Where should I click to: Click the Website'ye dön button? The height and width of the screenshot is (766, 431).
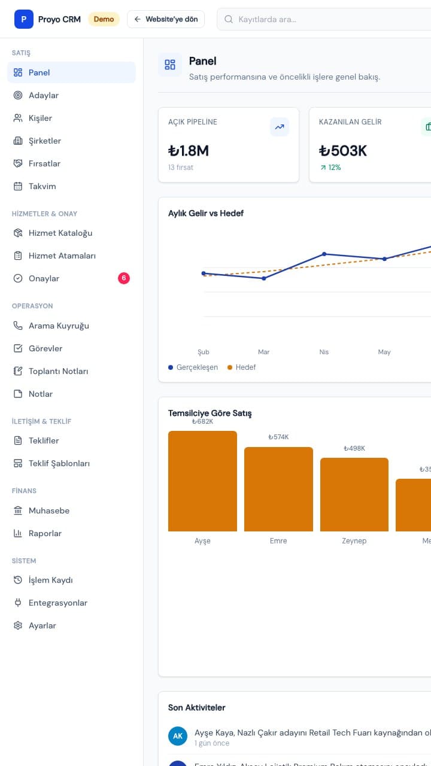[166, 19]
